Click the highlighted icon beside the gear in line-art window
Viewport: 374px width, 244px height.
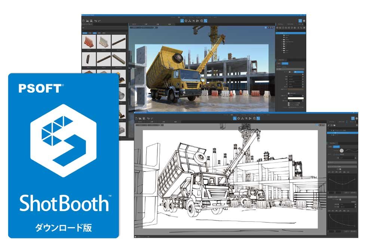pyautogui.click(x=353, y=118)
